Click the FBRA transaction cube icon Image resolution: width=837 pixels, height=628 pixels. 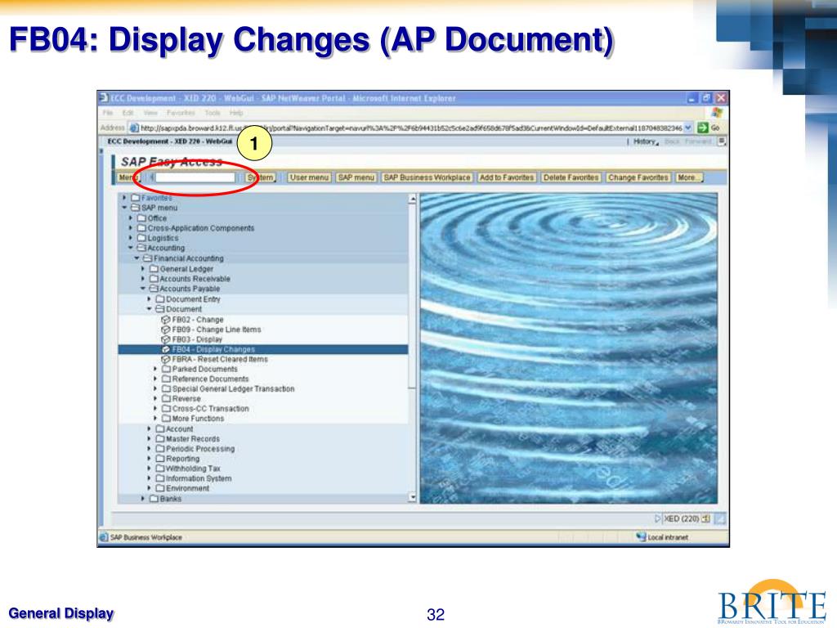tap(165, 360)
